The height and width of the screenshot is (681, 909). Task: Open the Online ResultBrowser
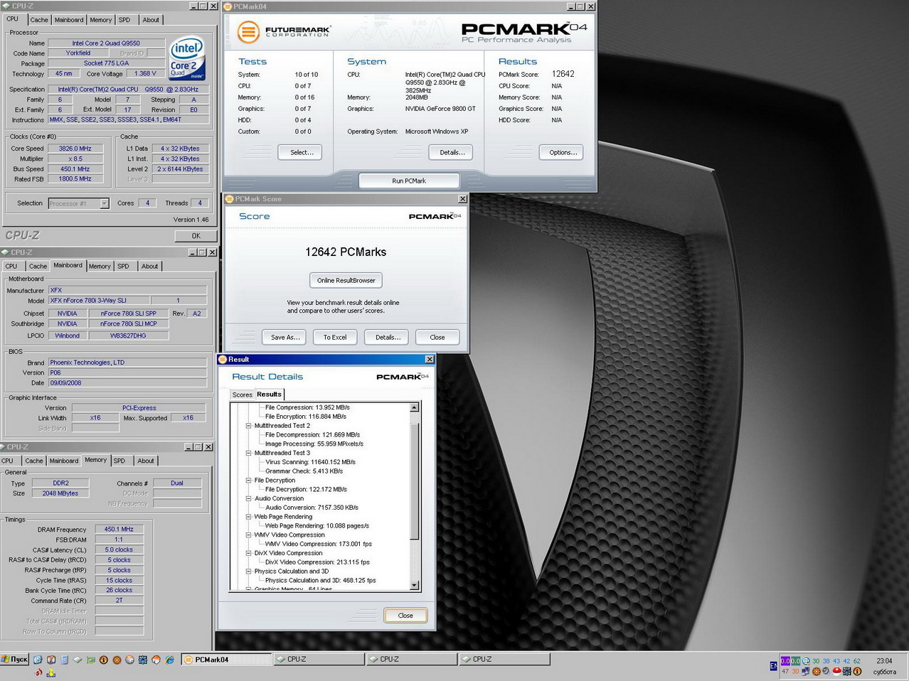point(346,281)
